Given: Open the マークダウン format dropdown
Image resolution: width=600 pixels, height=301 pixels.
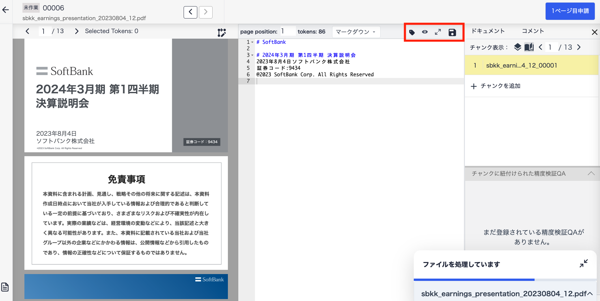Looking at the screenshot, I should [x=356, y=32].
